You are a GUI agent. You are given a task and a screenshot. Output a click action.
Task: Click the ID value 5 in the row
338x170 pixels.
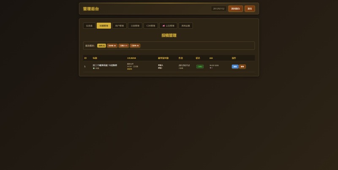85,66
